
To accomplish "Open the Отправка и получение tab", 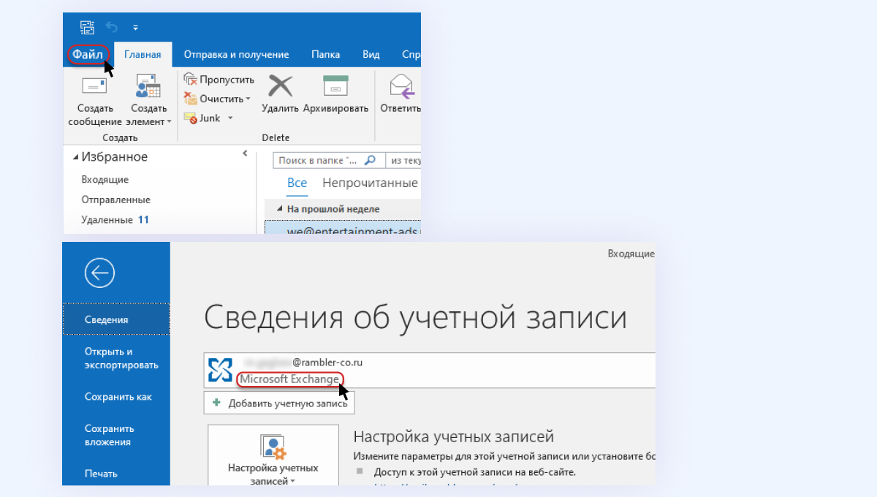I will tap(236, 54).
